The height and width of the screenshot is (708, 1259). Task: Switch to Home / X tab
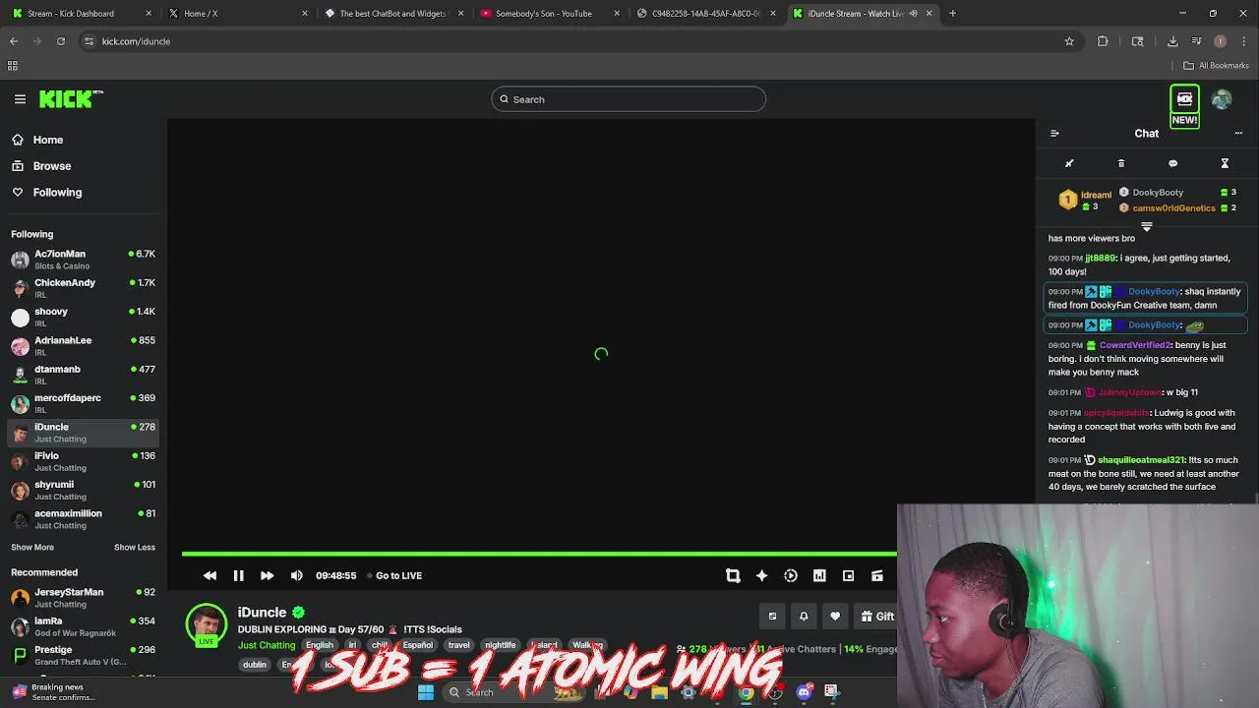click(236, 14)
